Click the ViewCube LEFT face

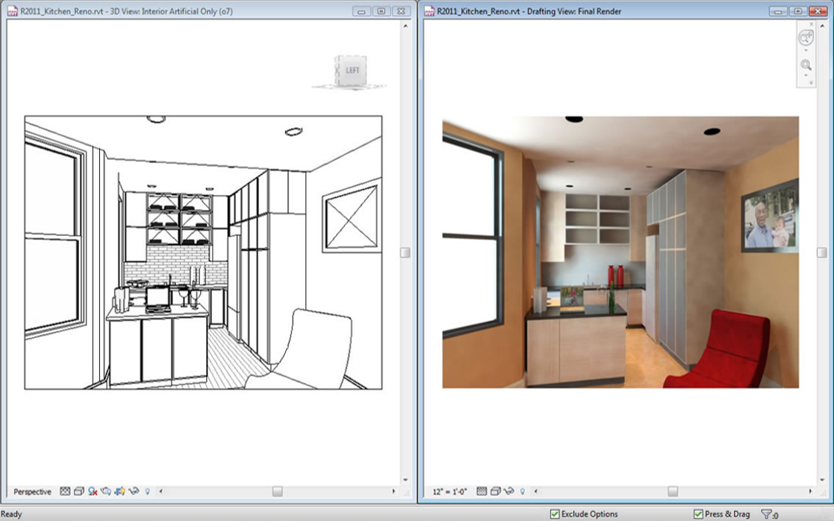pyautogui.click(x=351, y=71)
